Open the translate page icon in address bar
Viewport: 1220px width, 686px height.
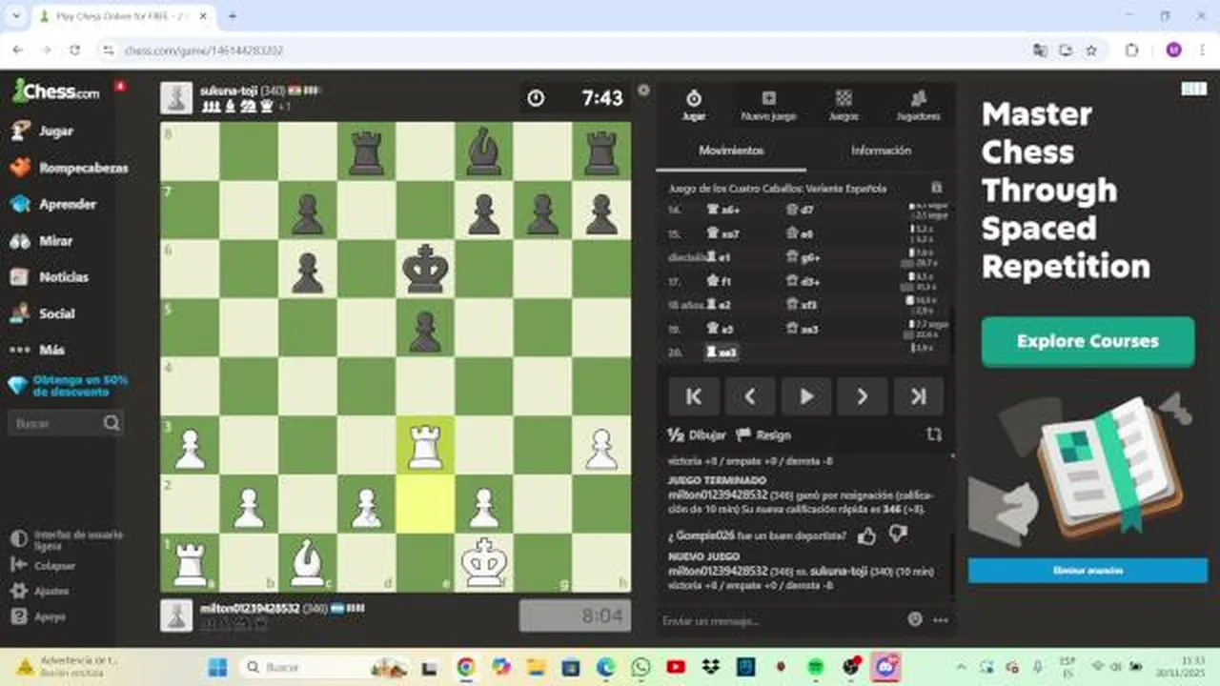point(1040,50)
